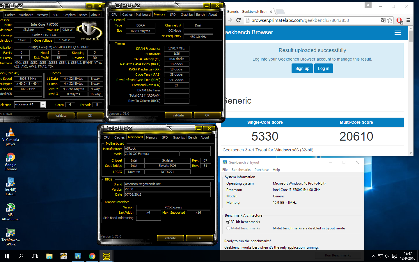Select the ASRock CPU-Z taskbar icon
Image resolution: width=419 pixels, height=262 pixels.
point(106,256)
